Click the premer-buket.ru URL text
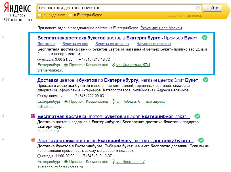This screenshot has height=172, width=231. pyautogui.click(x=50, y=70)
